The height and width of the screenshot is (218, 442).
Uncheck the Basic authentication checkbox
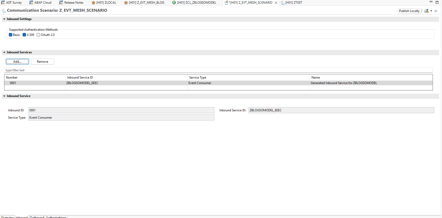pyautogui.click(x=11, y=35)
